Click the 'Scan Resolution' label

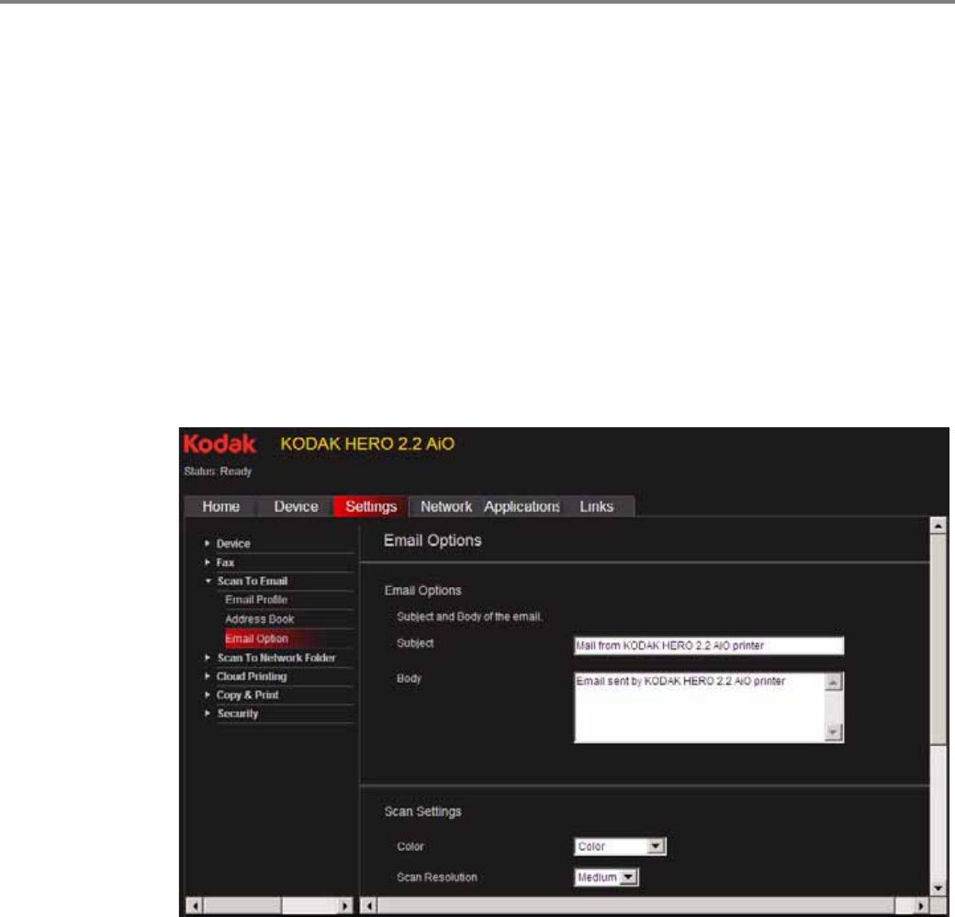coord(437,877)
